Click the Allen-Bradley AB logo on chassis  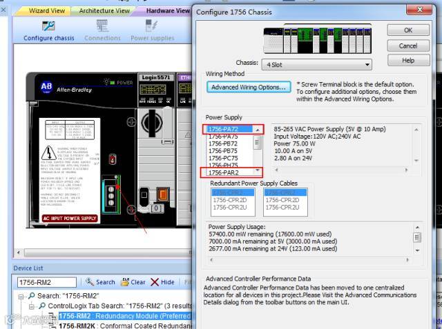click(46, 87)
